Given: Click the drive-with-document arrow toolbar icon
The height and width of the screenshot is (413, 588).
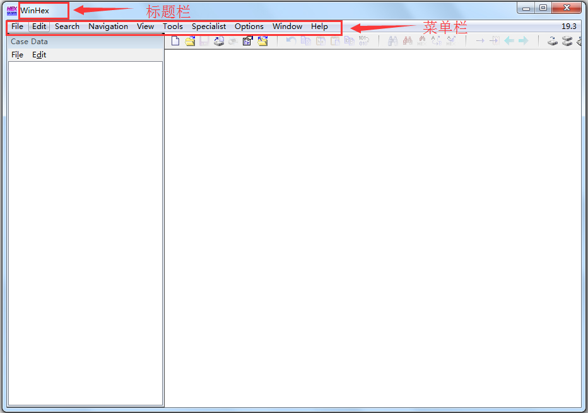Looking at the screenshot, I should pos(219,41).
